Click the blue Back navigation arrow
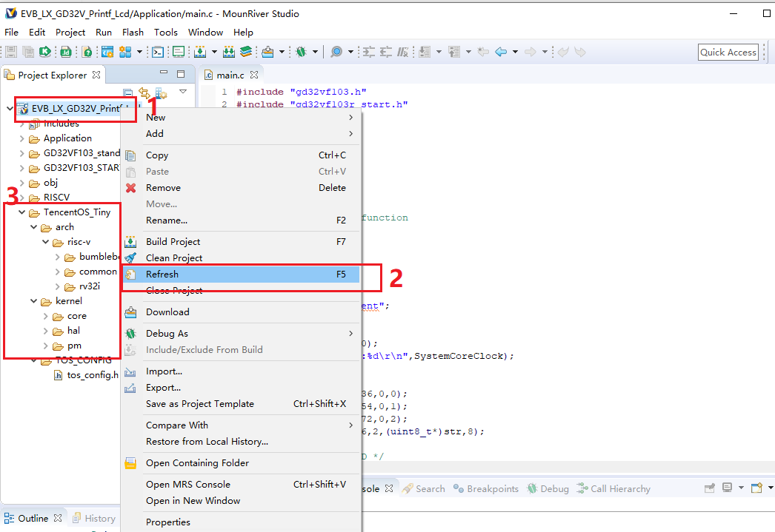This screenshot has width=775, height=532. coord(501,52)
